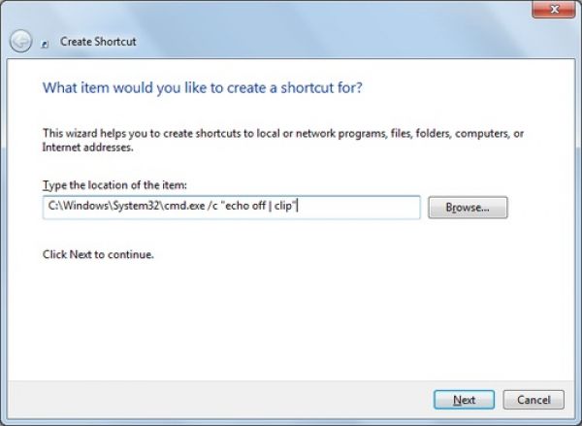
Task: Click the "Click Next to continue." text
Action: 99,255
